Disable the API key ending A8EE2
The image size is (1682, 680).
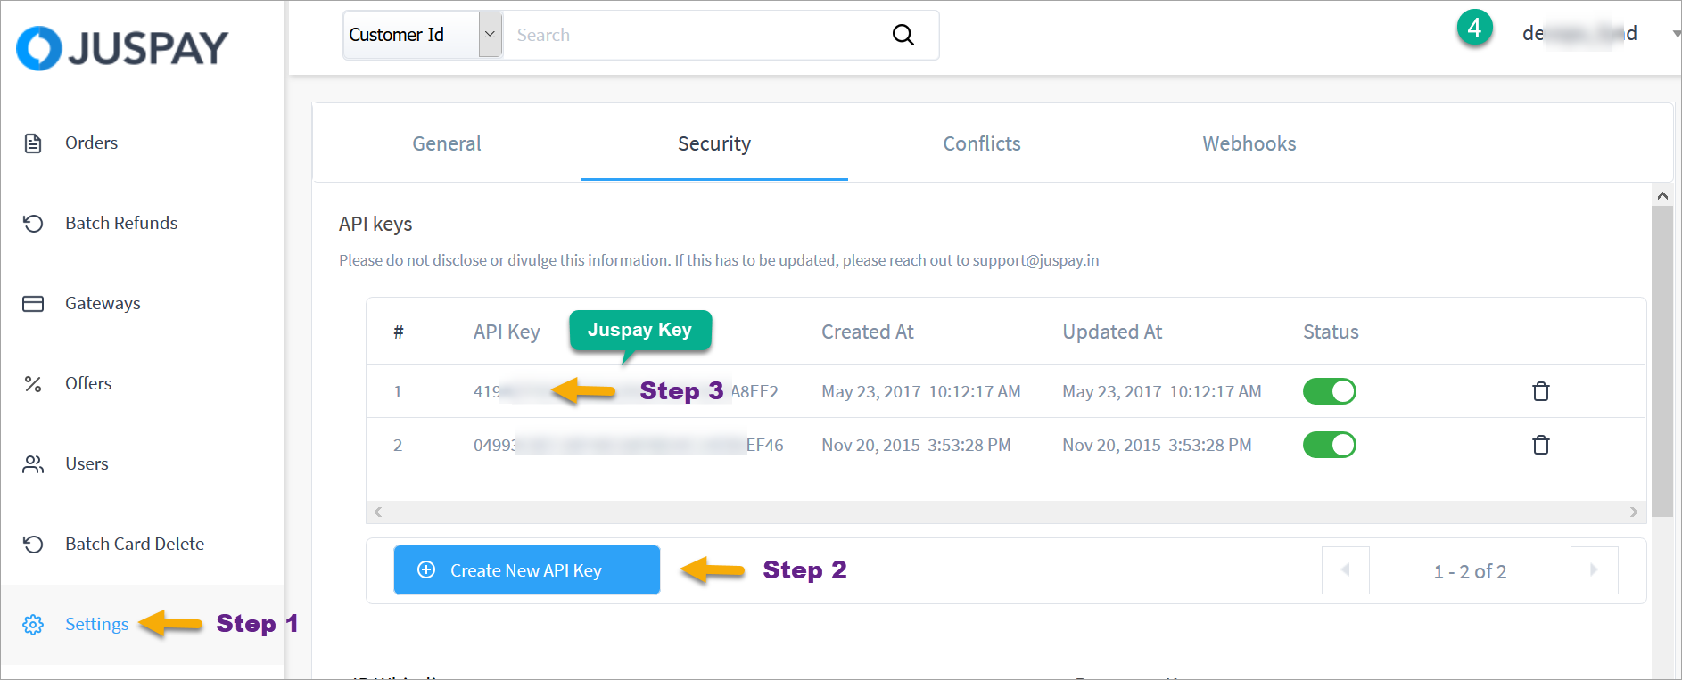[x=1330, y=391]
